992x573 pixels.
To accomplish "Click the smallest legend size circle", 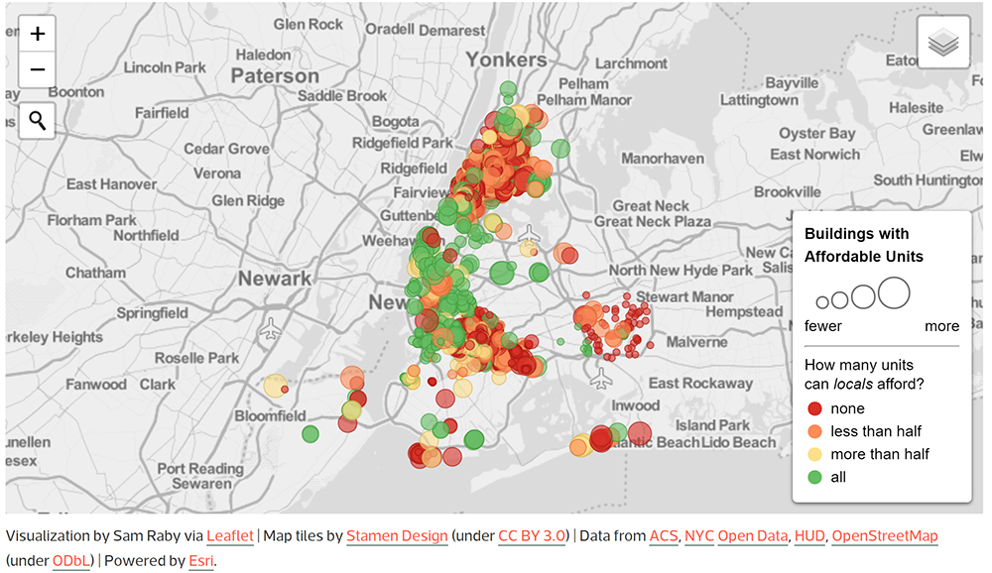I will click(822, 302).
